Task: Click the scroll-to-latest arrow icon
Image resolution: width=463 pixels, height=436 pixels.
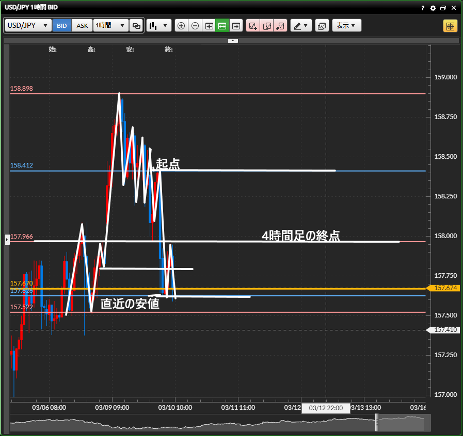Action: 236,25
